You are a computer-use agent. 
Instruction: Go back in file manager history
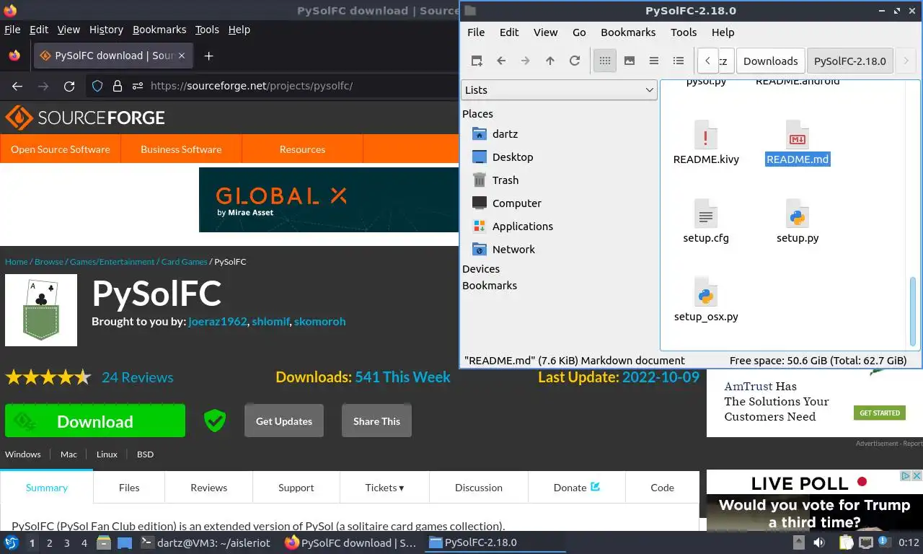pos(501,61)
